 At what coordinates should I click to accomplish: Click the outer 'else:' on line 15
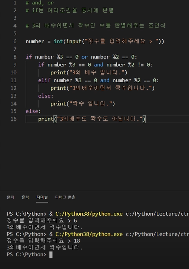[x=33, y=111]
